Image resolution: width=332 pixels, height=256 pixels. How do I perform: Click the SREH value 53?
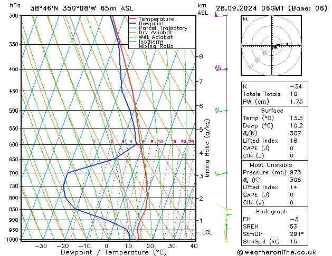click(x=293, y=227)
